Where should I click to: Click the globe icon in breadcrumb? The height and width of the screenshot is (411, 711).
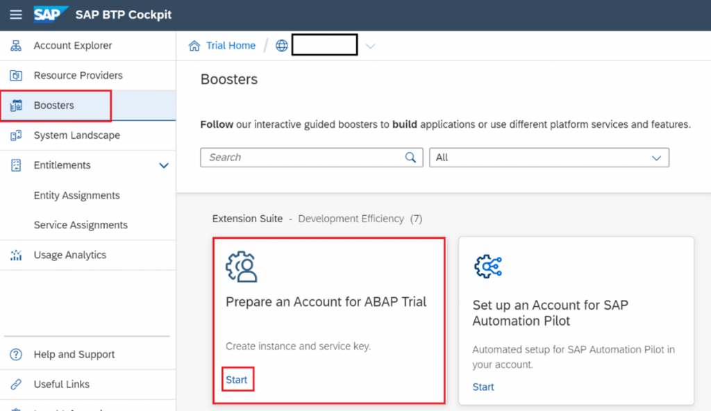[282, 45]
